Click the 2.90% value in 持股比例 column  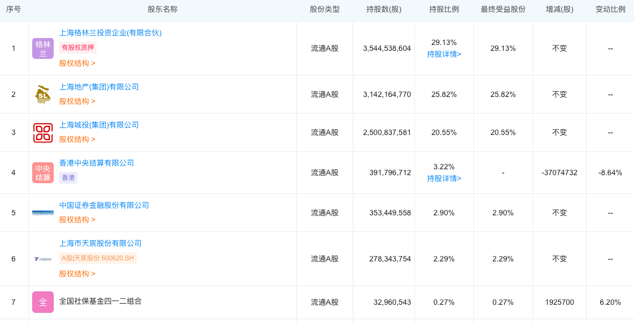(444, 213)
